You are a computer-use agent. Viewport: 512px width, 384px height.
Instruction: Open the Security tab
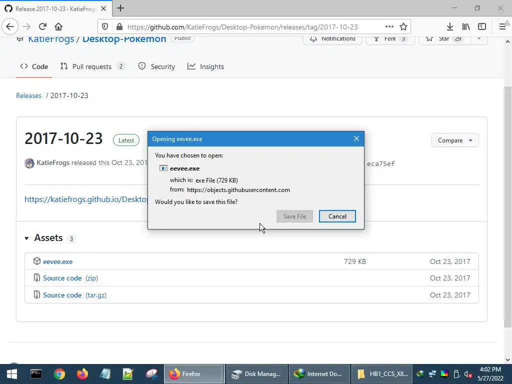(x=156, y=66)
